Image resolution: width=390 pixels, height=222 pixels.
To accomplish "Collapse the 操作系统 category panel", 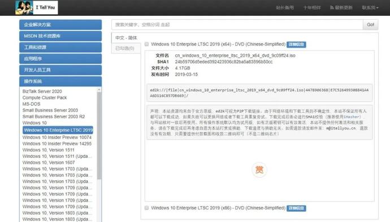I will pos(60,81).
